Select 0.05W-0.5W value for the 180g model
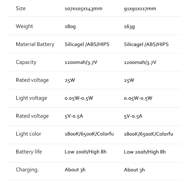The width and height of the screenshot is (189, 191). 79,98
